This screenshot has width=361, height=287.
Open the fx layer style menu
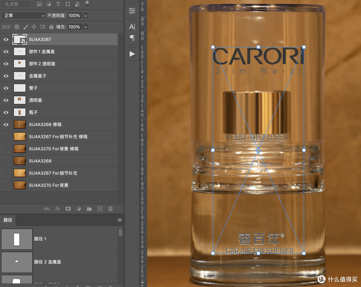click(57, 209)
